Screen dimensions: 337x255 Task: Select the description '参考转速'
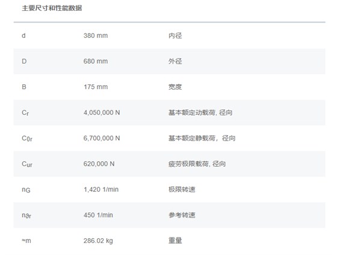(x=182, y=215)
